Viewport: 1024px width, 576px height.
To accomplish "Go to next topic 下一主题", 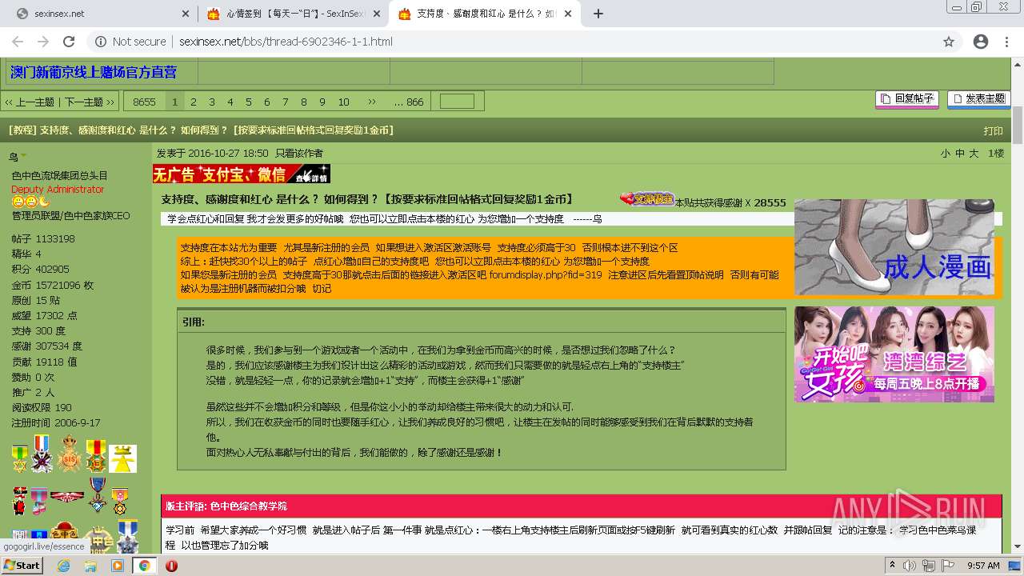I will pyautogui.click(x=89, y=102).
